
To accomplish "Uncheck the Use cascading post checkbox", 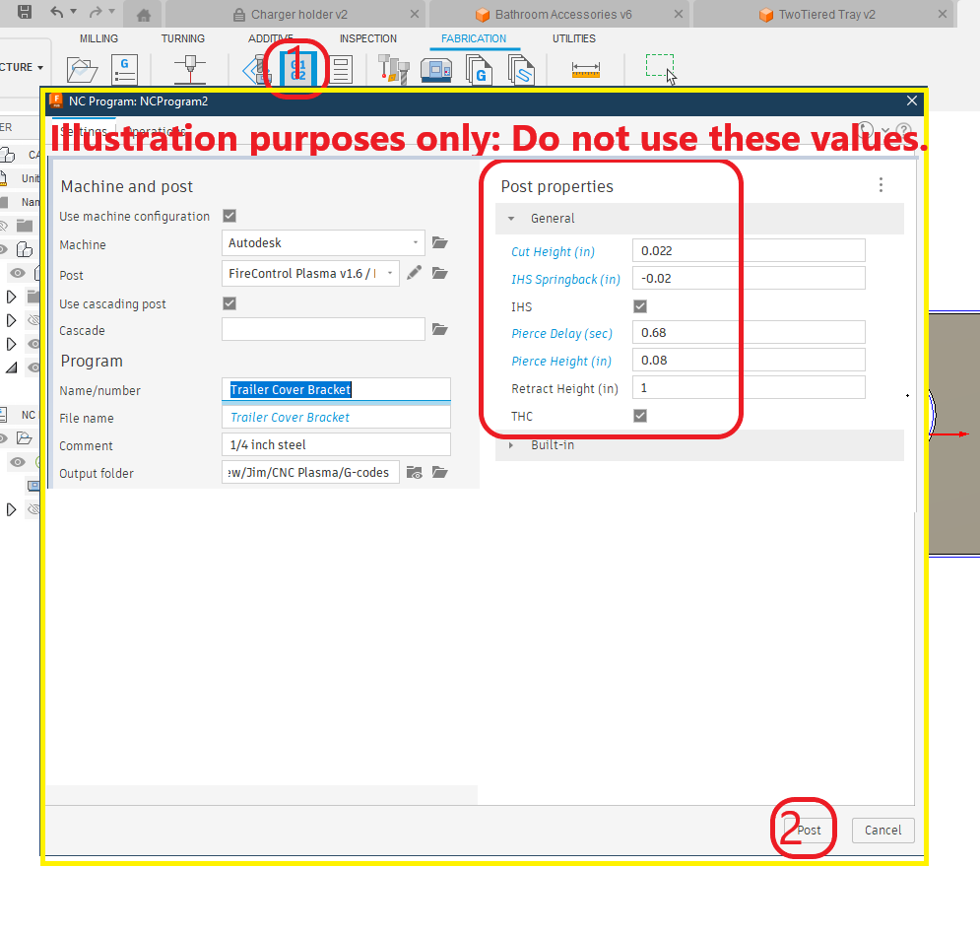I will point(229,303).
